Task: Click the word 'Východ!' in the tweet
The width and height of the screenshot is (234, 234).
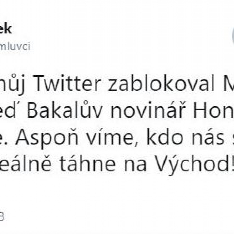Action: pos(194,165)
